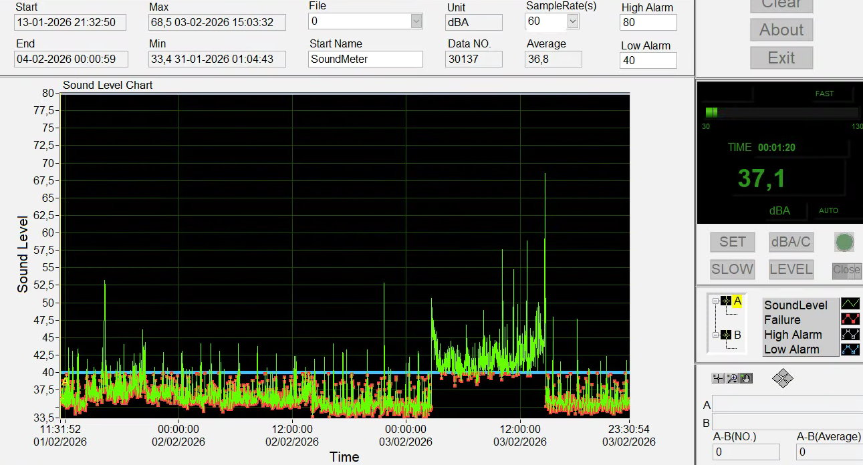
Task: Select the crosshair cursor tool
Action: click(718, 378)
